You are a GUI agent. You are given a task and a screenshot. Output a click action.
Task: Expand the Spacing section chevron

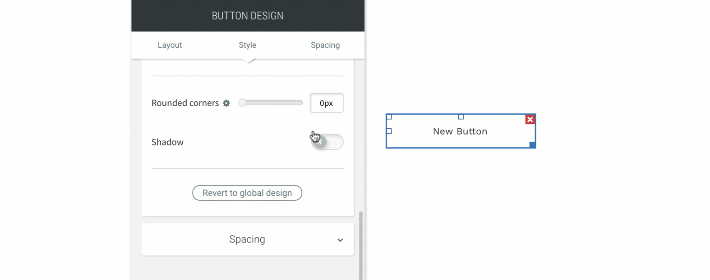click(x=340, y=240)
